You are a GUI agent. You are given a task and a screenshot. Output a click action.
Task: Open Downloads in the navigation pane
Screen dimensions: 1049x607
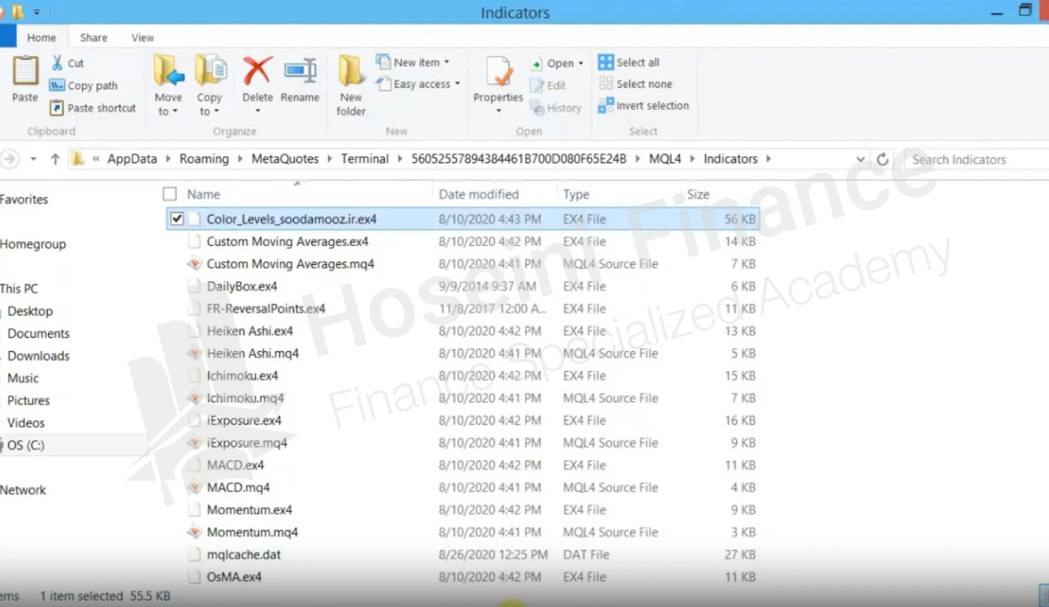[x=39, y=356]
